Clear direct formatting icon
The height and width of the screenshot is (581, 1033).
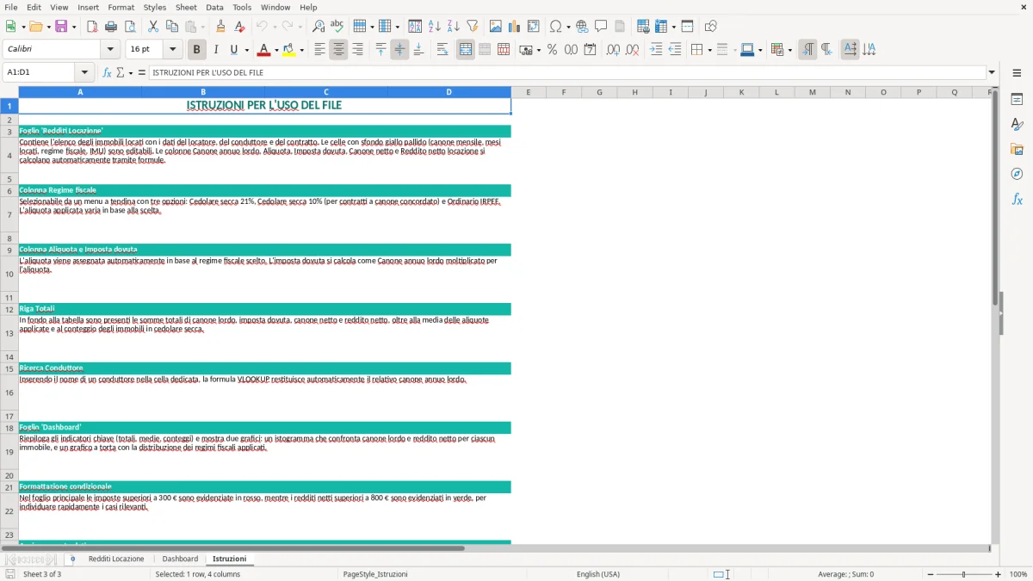pyautogui.click(x=240, y=27)
